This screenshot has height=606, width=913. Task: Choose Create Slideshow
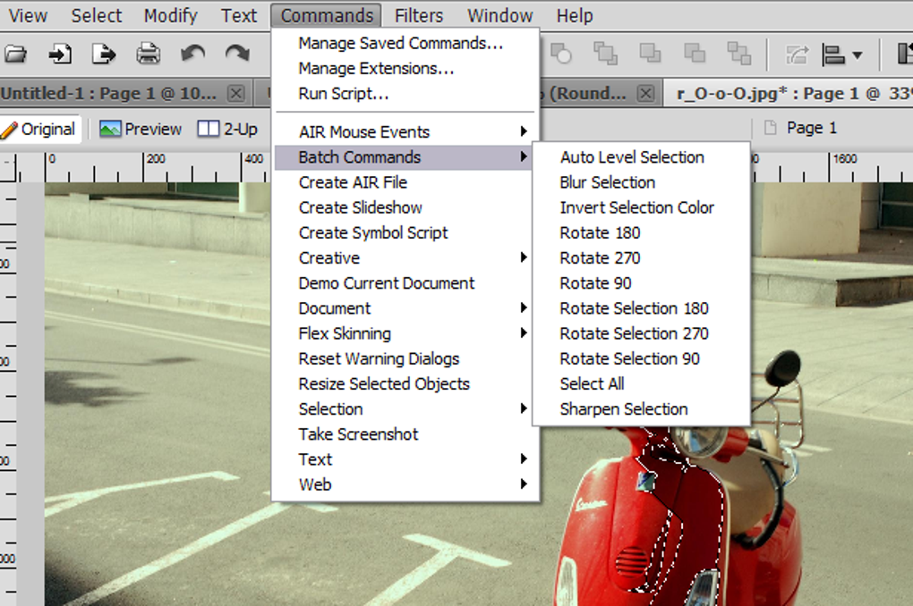click(x=404, y=207)
